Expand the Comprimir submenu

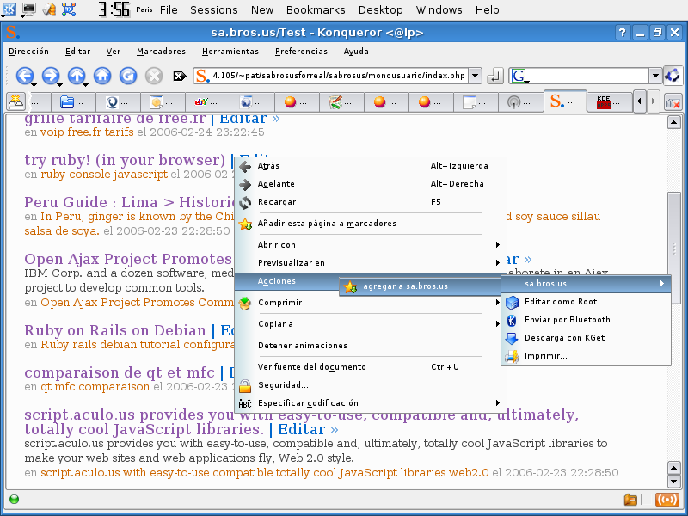pos(371,303)
